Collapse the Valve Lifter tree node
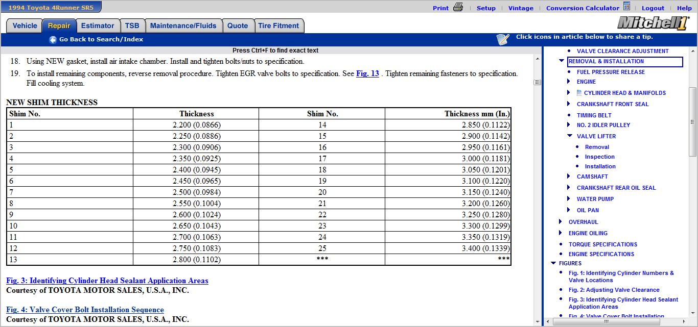 [x=570, y=136]
